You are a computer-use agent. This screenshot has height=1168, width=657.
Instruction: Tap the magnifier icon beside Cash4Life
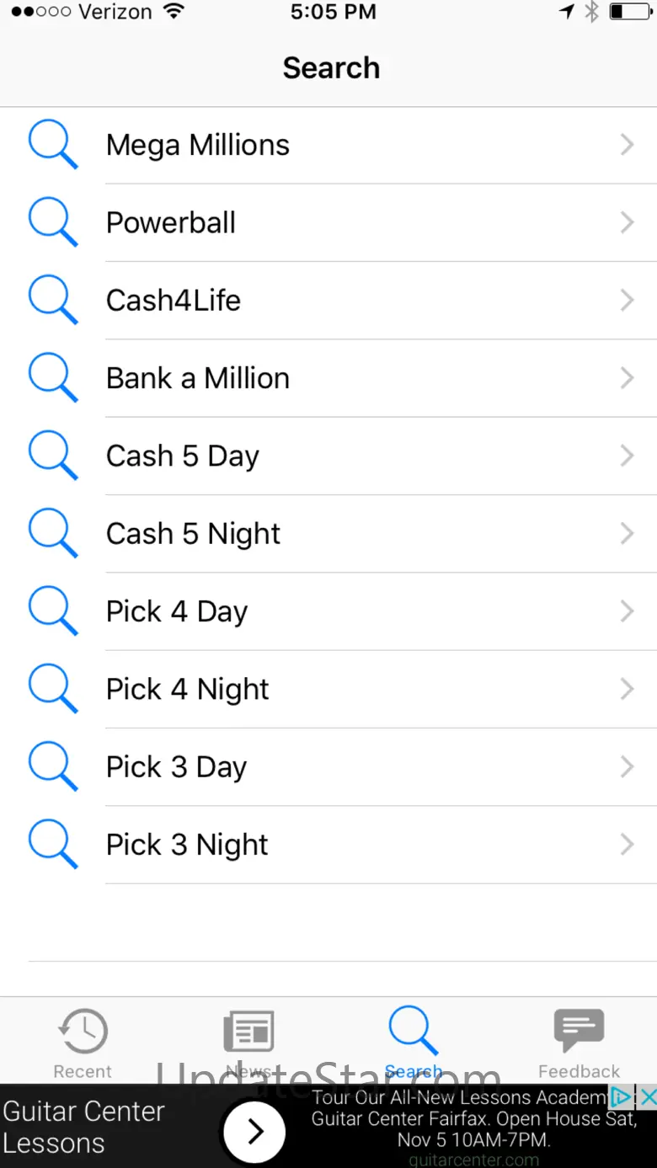pyautogui.click(x=53, y=301)
